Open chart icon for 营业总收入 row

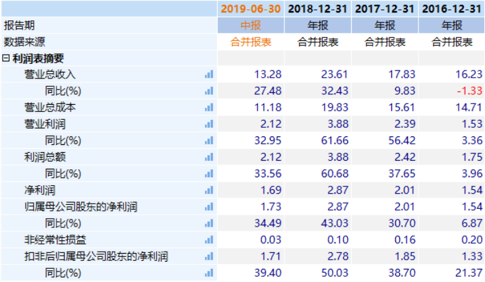coord(209,74)
